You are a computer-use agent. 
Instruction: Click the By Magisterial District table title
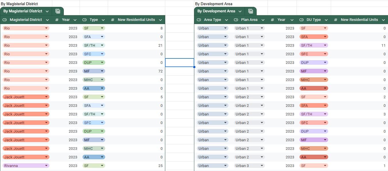tap(23, 11)
